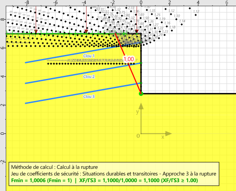Image resolution: width=236 pixels, height=191 pixels.
Task: Click the x-axis arrow of the origin marker
Action: pos(169,133)
